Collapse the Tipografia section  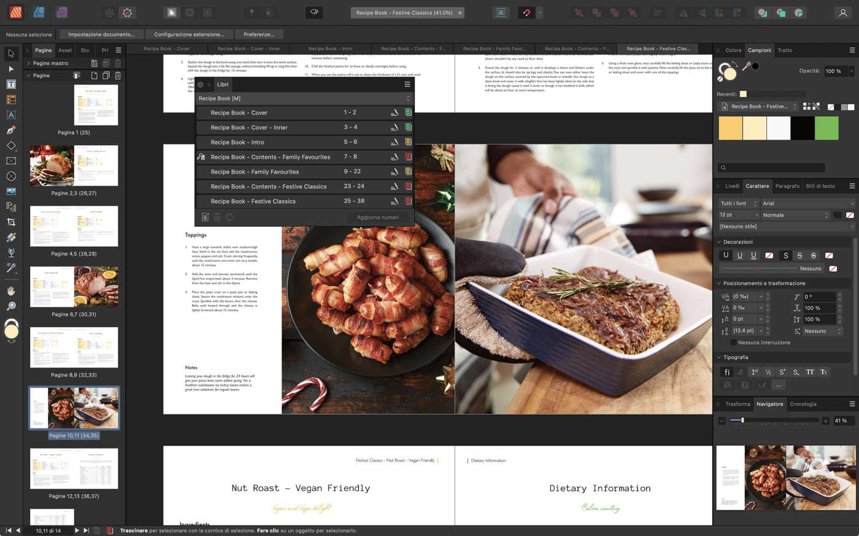click(719, 357)
